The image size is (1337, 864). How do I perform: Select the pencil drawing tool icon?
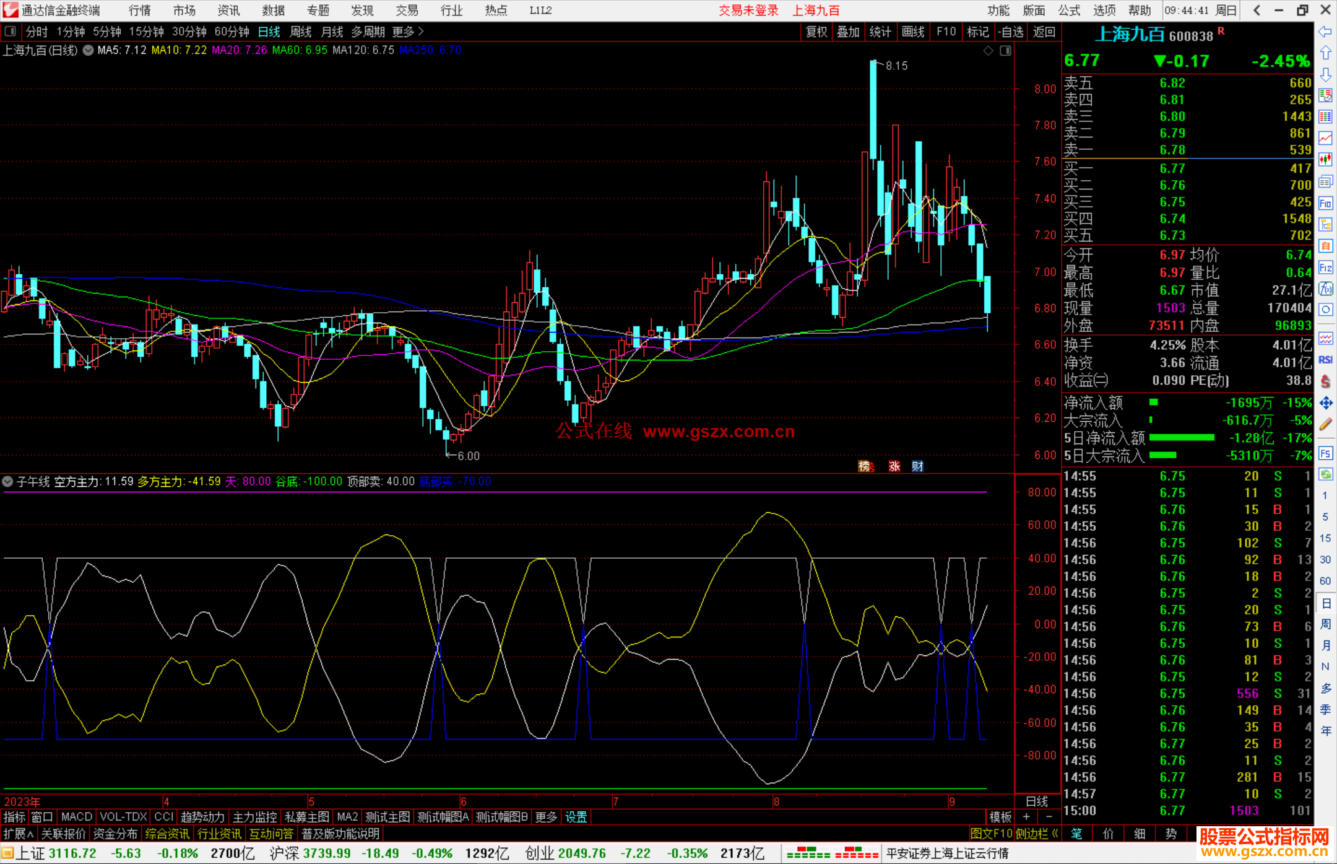click(1325, 425)
